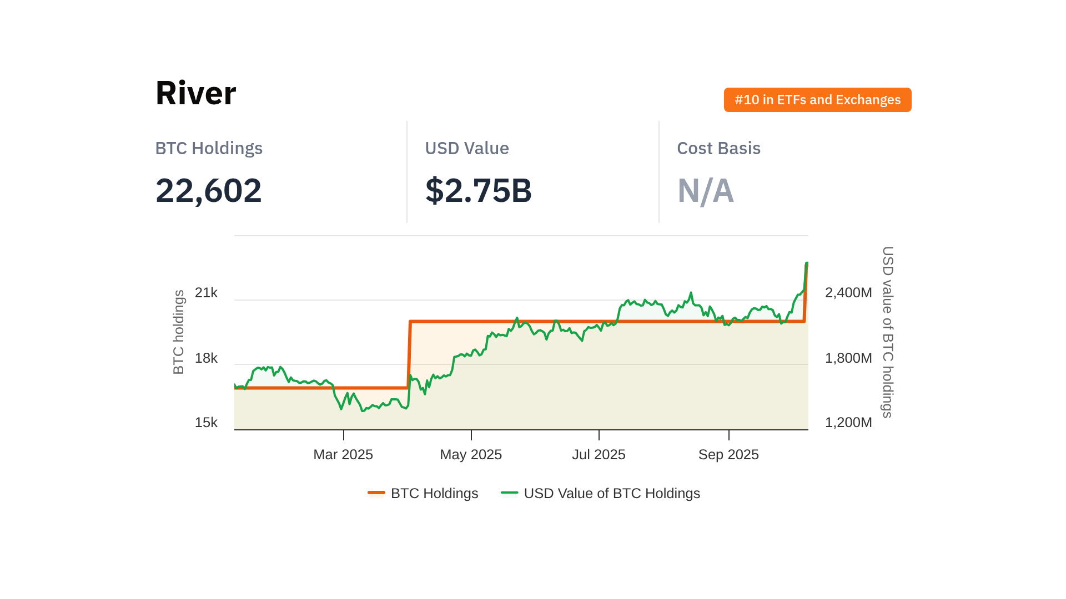Click the N/A cost basis value
The height and width of the screenshot is (599, 1066).
tap(705, 190)
